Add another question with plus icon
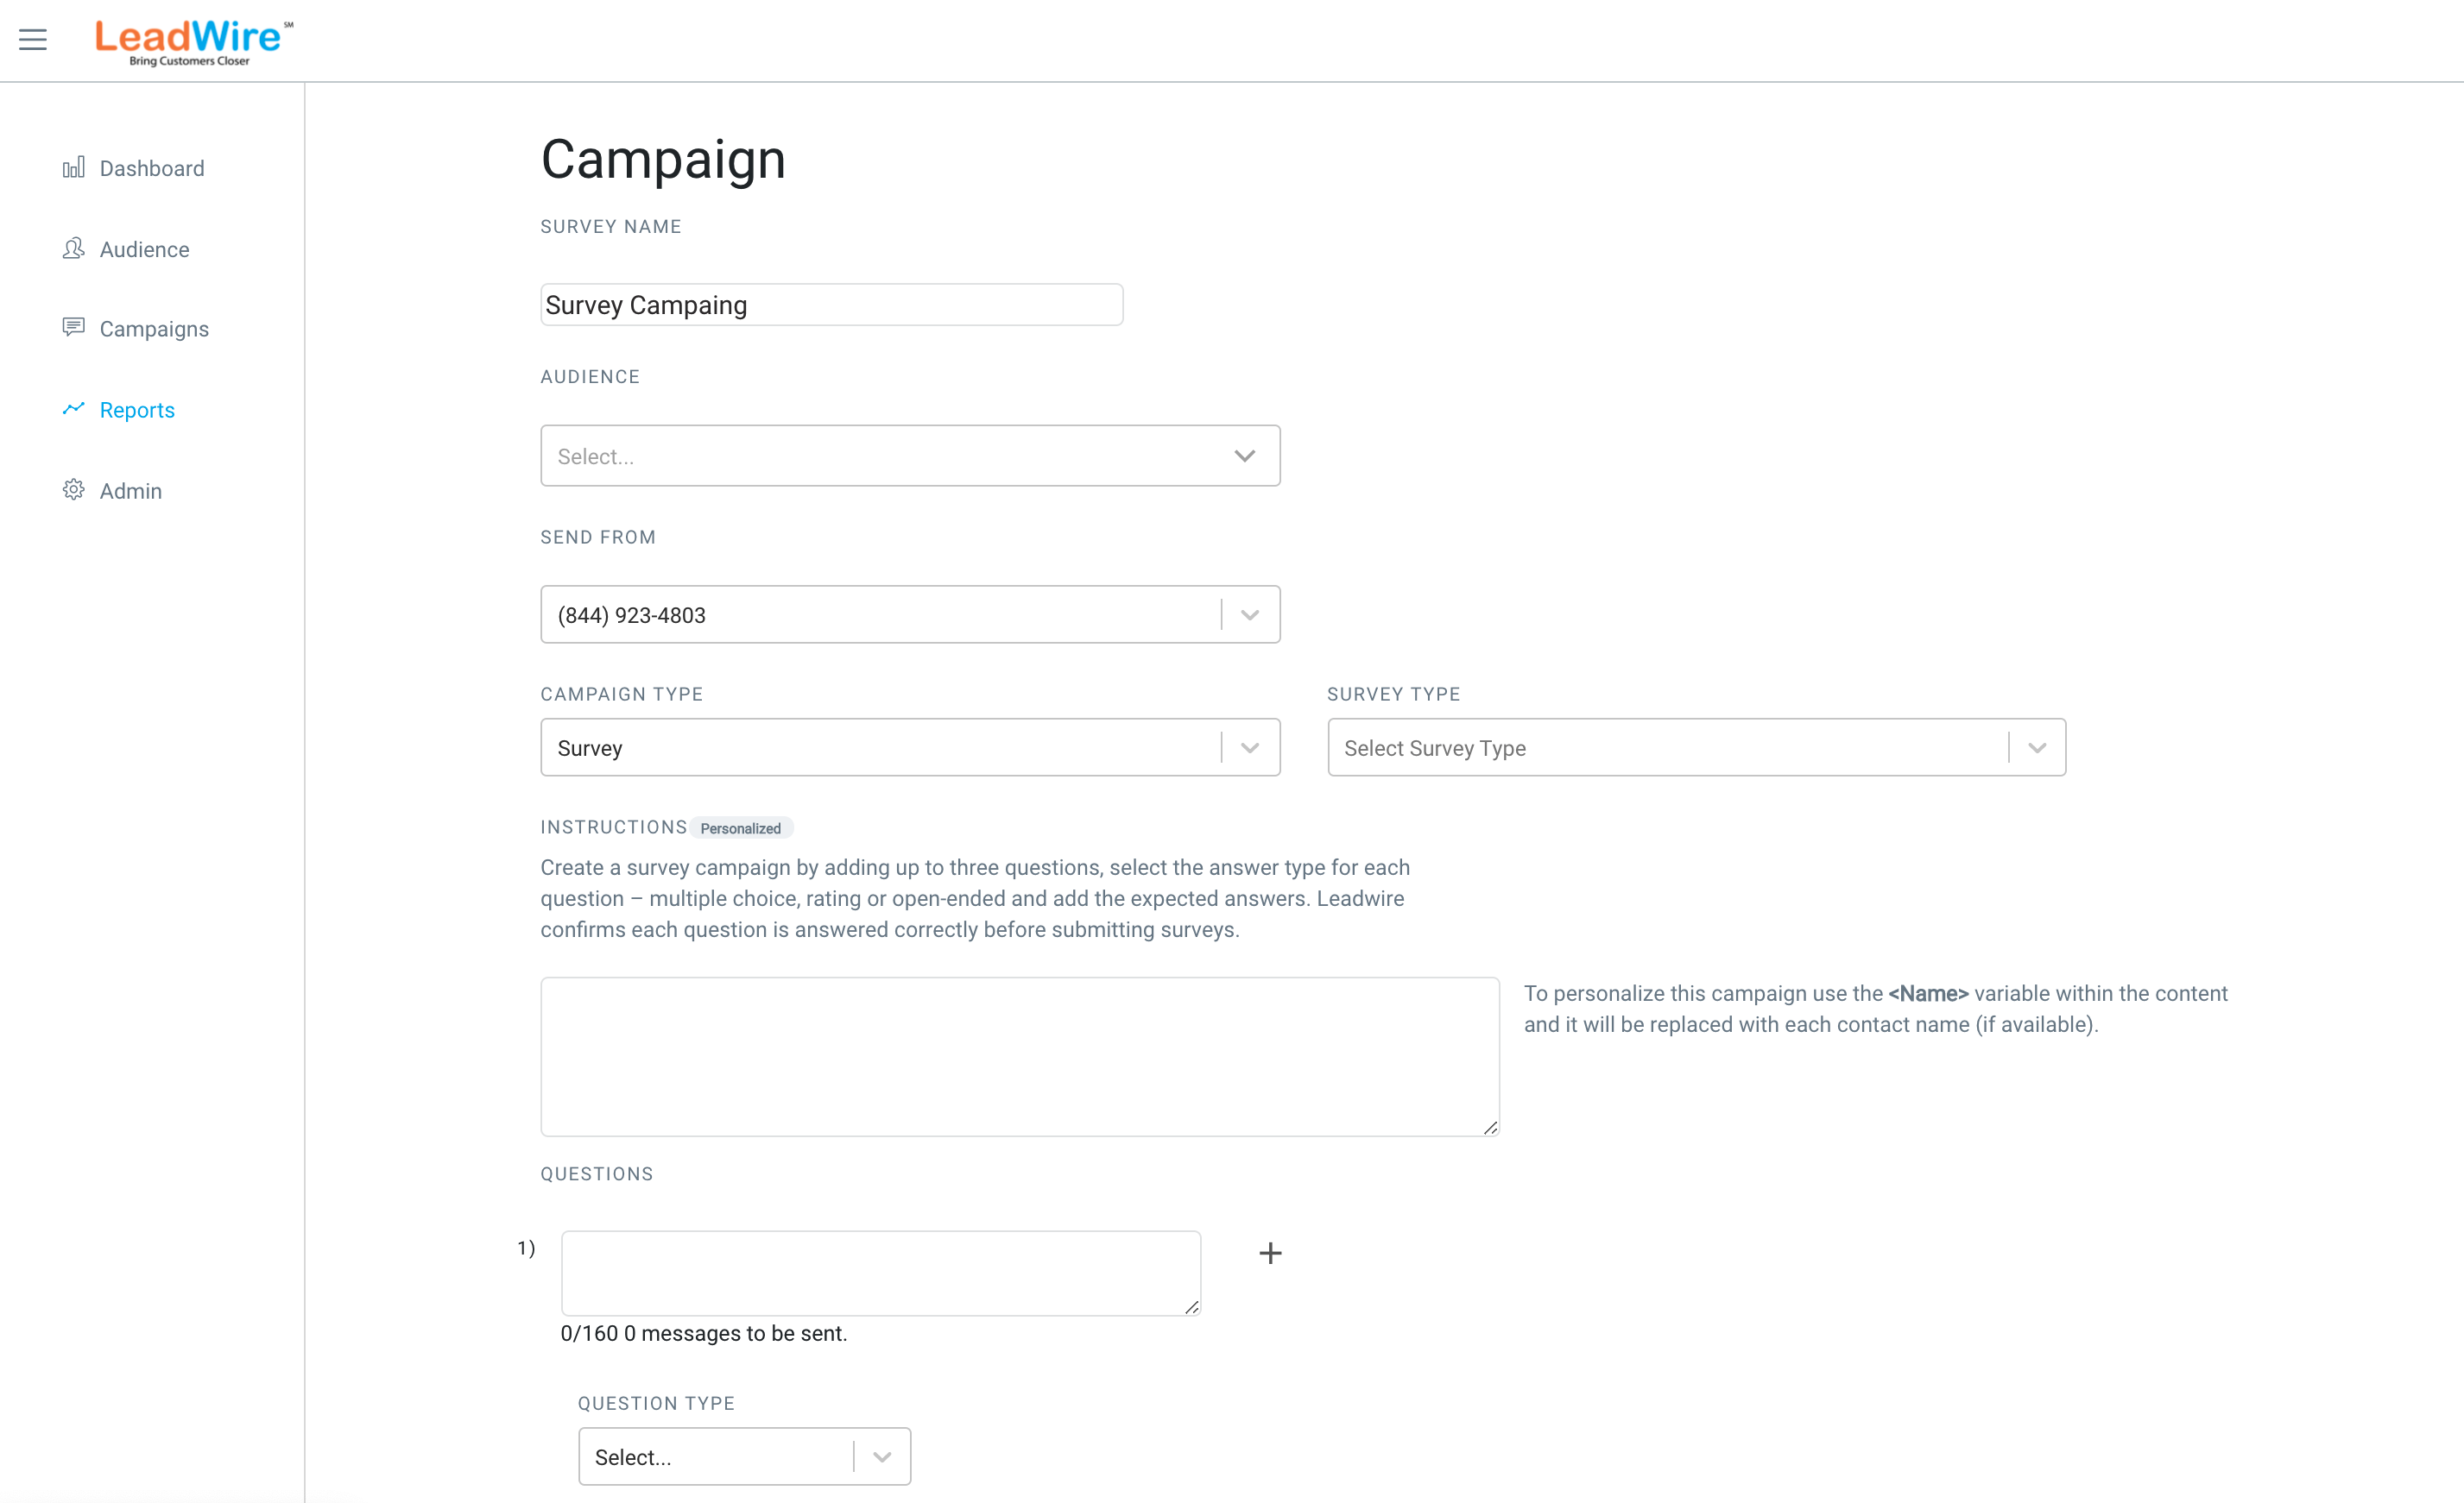 pyautogui.click(x=1270, y=1253)
